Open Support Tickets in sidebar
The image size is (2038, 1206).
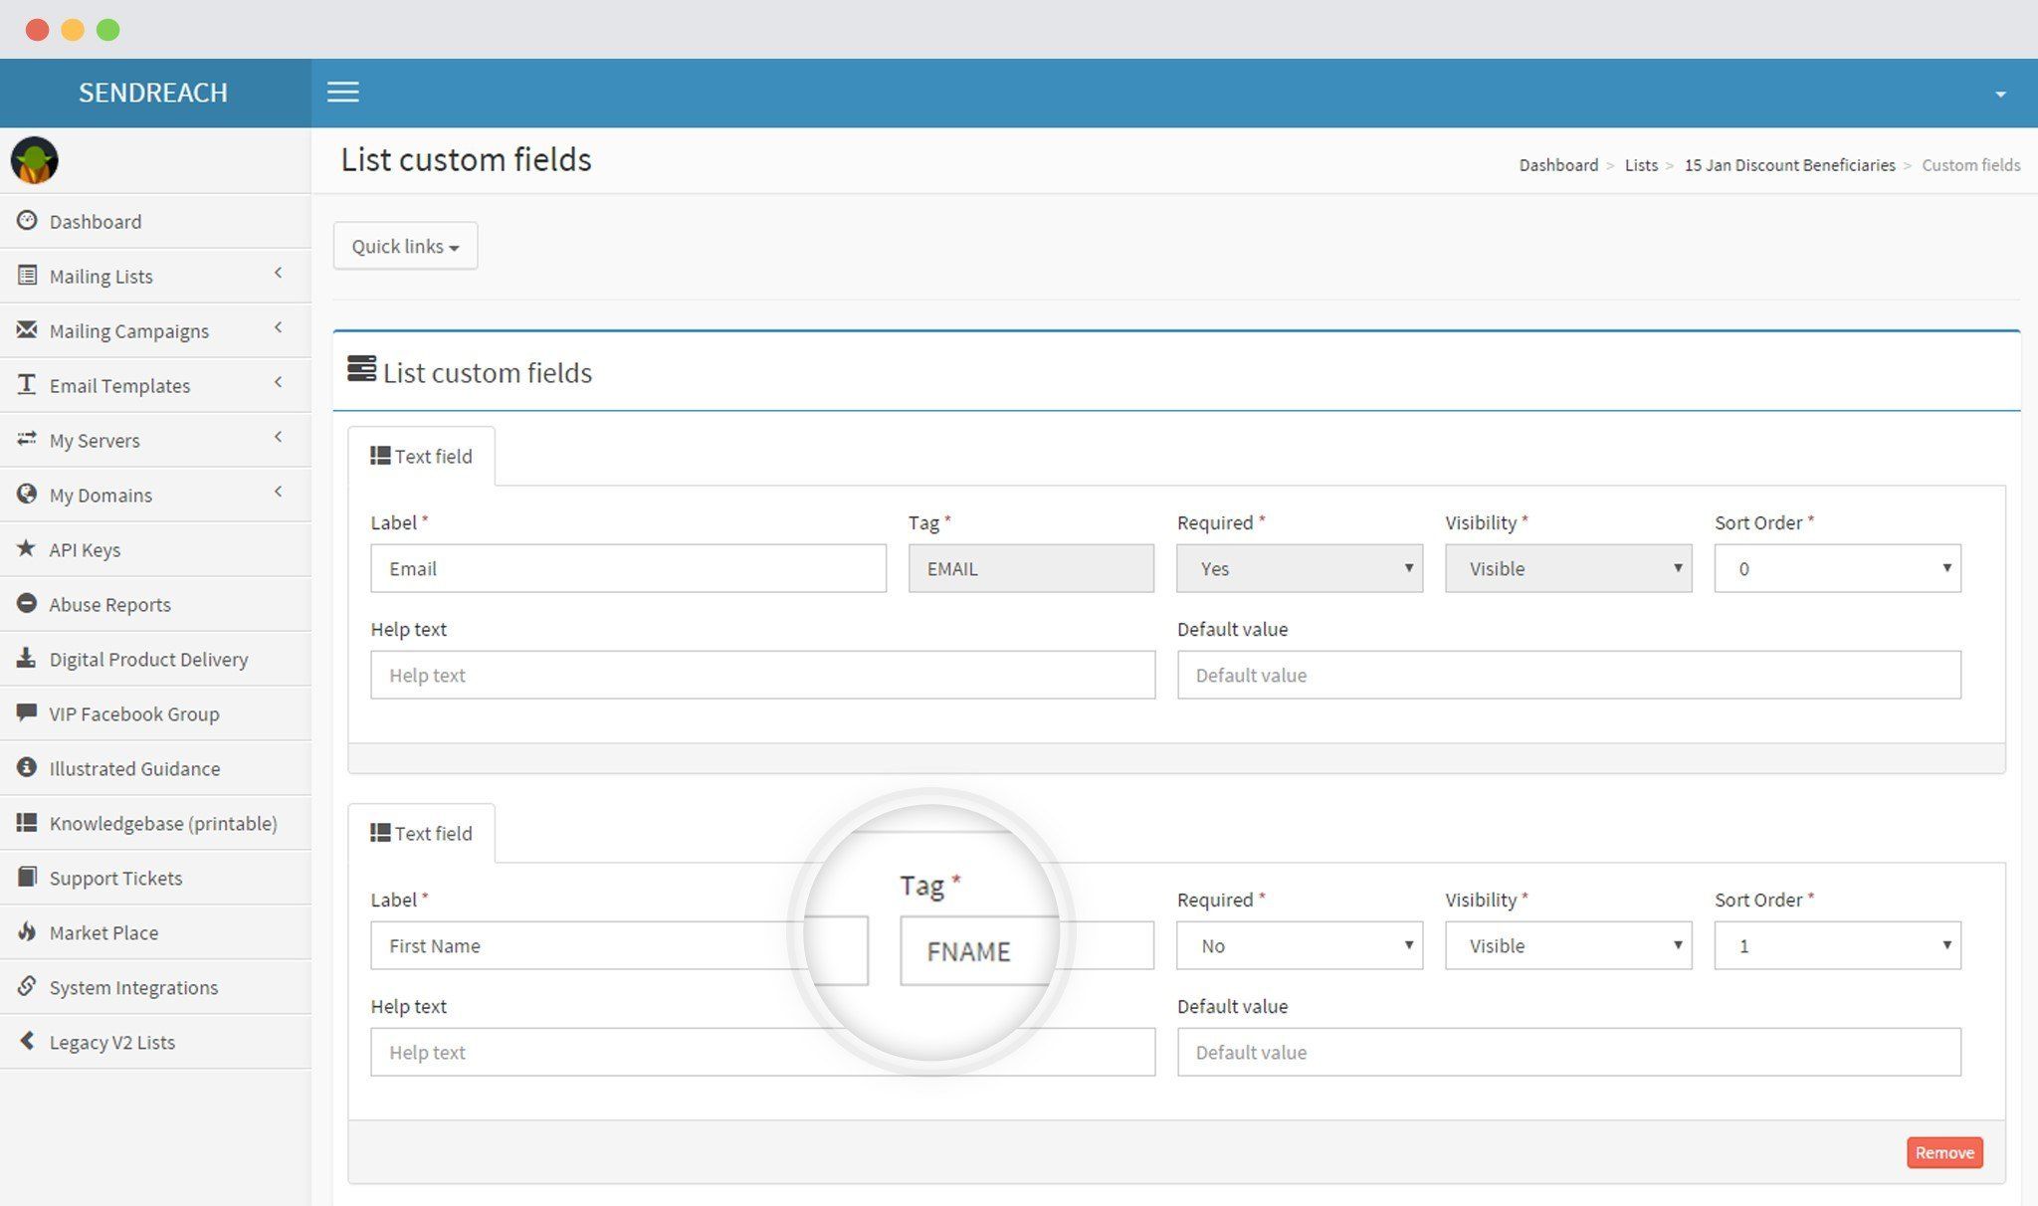pyautogui.click(x=115, y=878)
